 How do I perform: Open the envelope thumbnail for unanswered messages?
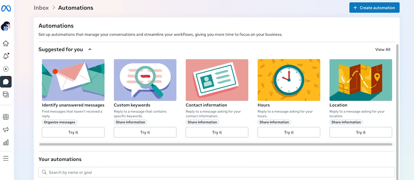pos(73,80)
